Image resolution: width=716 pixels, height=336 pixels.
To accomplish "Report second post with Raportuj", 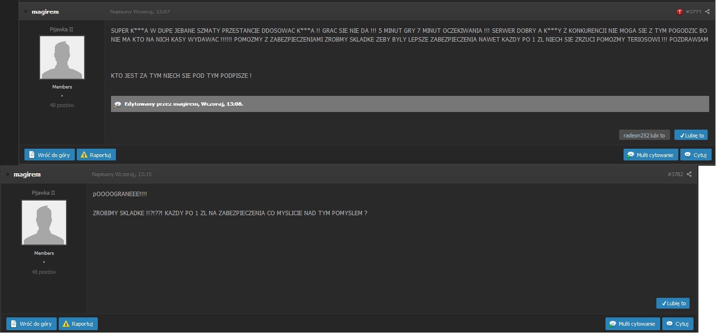I will click(x=78, y=324).
